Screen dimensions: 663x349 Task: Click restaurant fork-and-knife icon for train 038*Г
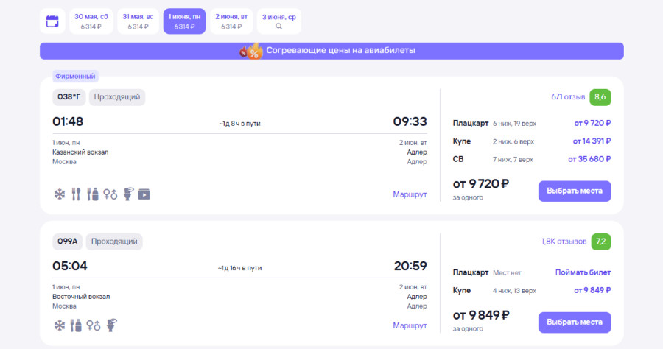click(76, 194)
